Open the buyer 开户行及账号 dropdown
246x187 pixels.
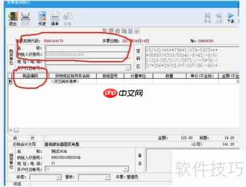coord(128,67)
